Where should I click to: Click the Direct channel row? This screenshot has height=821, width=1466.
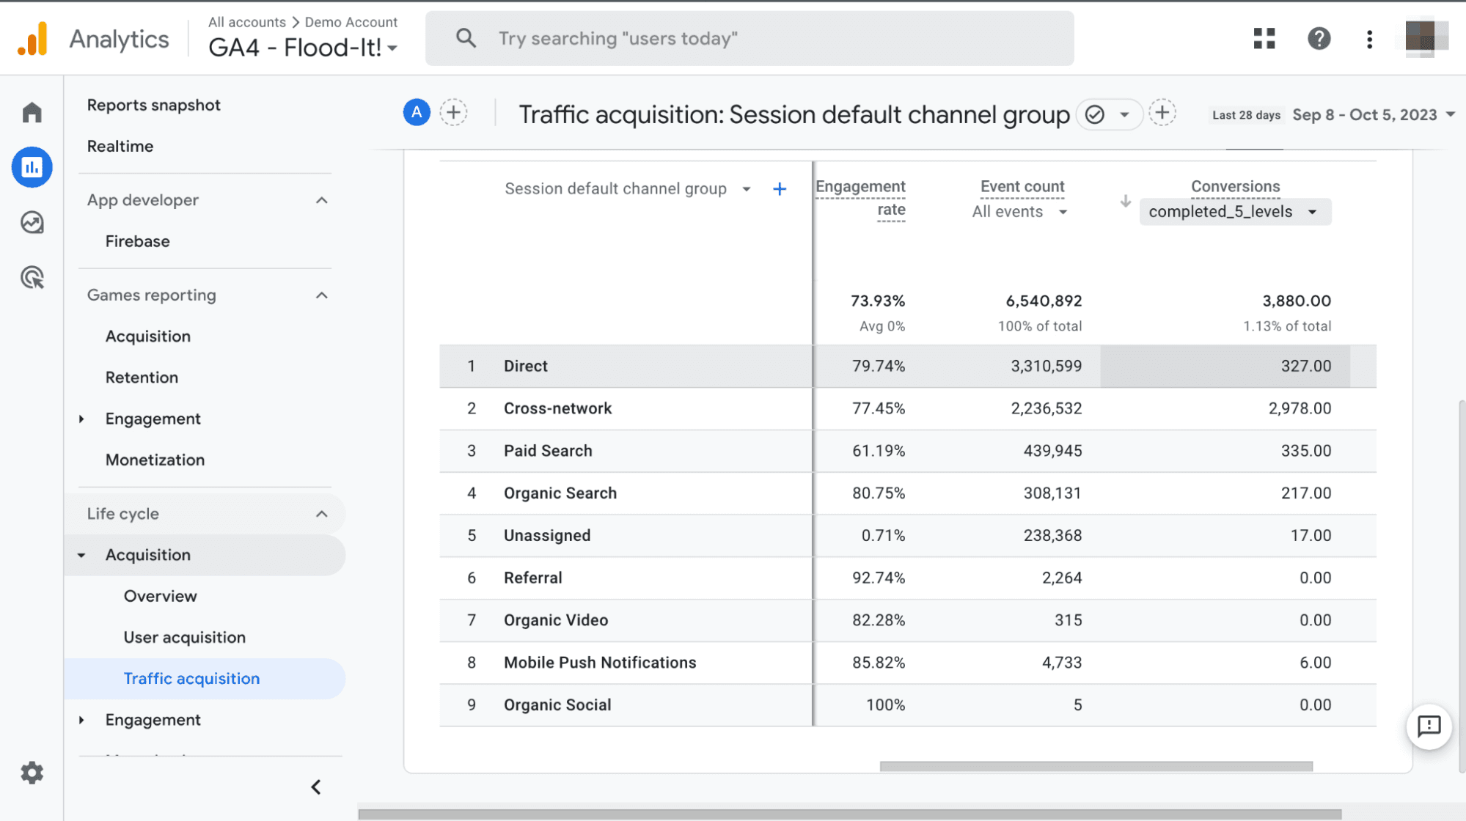[525, 366]
